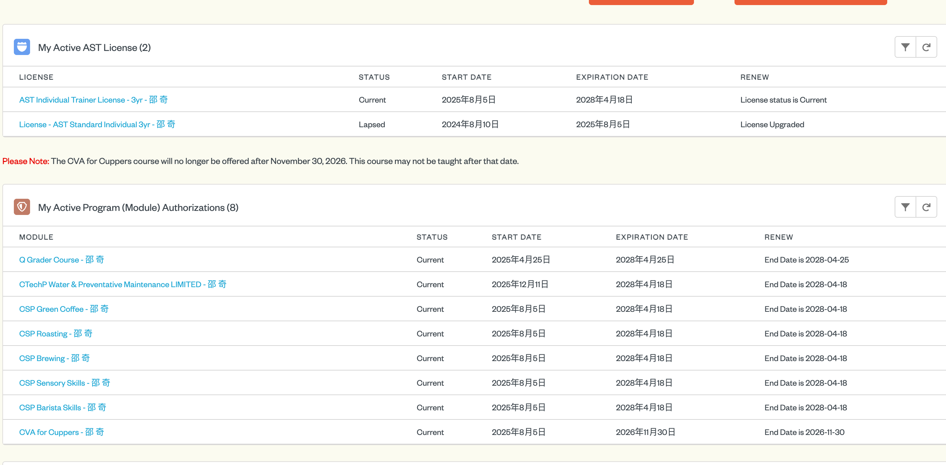Open the CSP Sensory Skills module
Screen dimensions: 946x465
tap(65, 382)
